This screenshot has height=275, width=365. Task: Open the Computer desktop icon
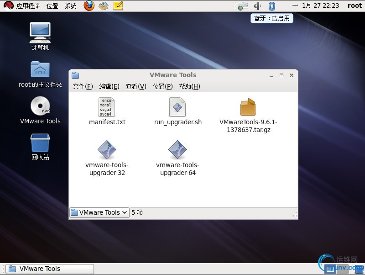point(40,32)
